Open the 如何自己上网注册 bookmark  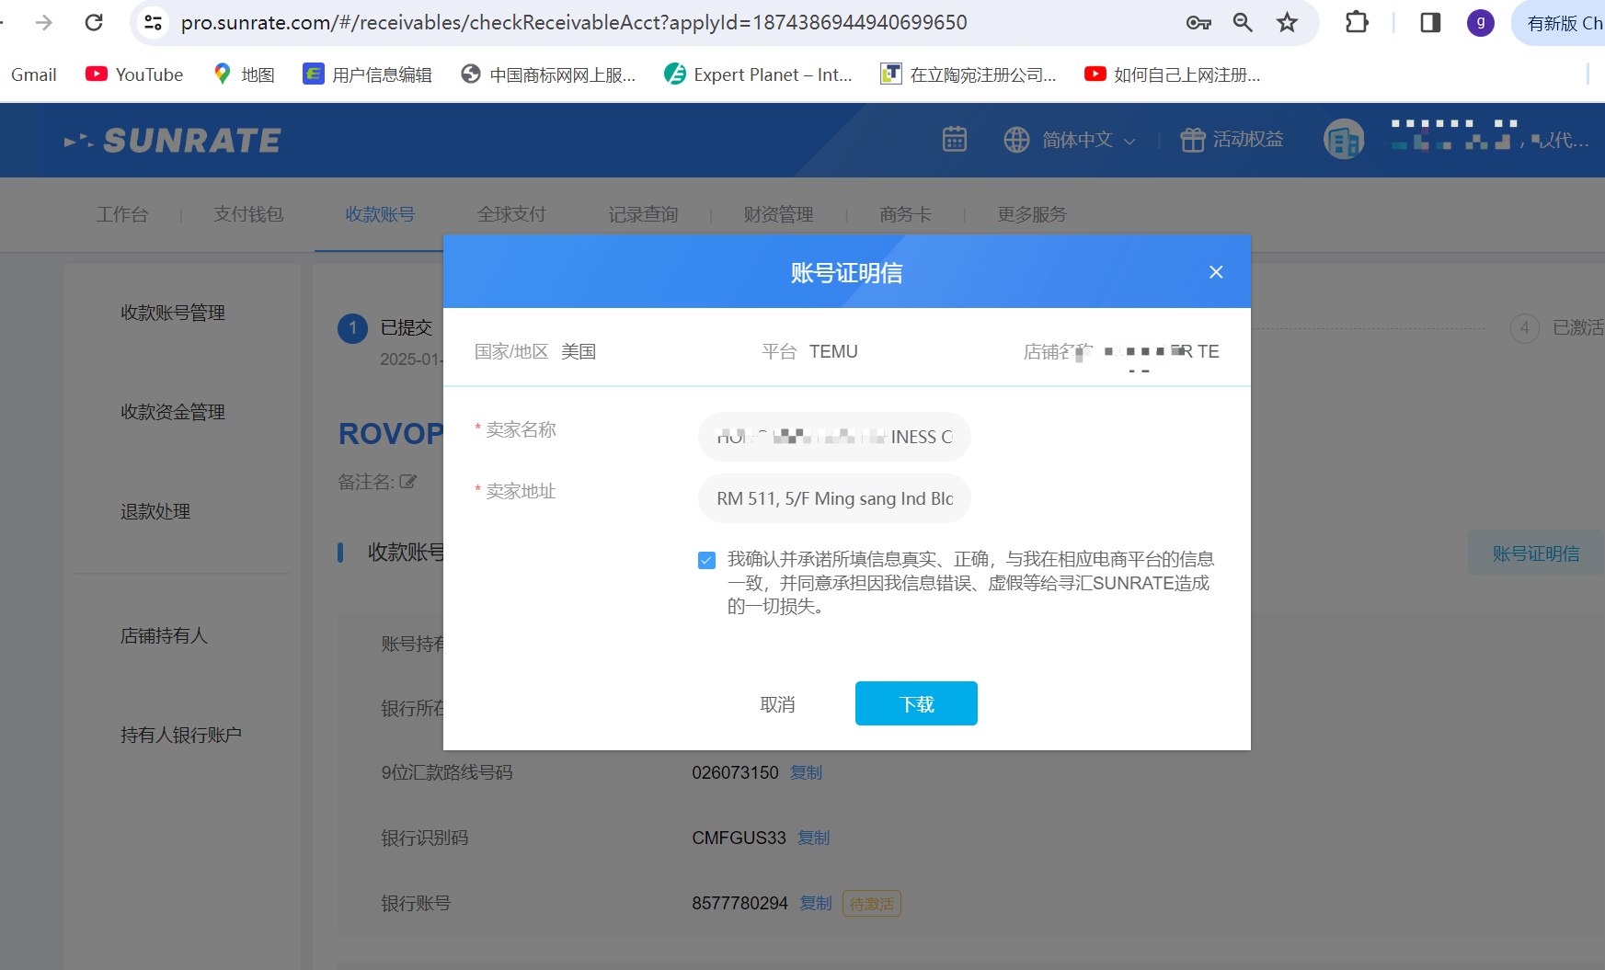tap(1173, 74)
